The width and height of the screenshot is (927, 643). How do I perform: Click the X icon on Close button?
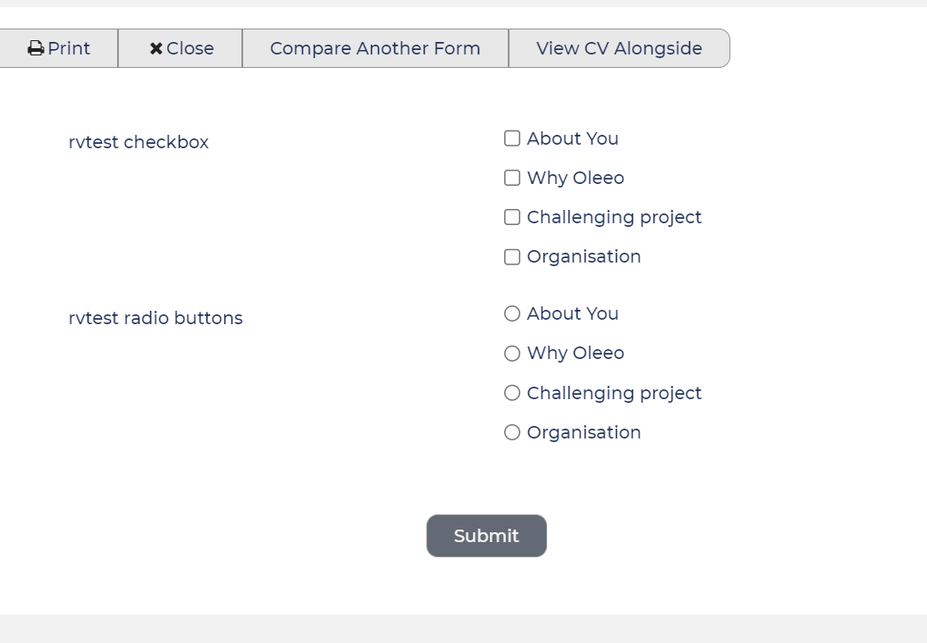click(x=156, y=48)
